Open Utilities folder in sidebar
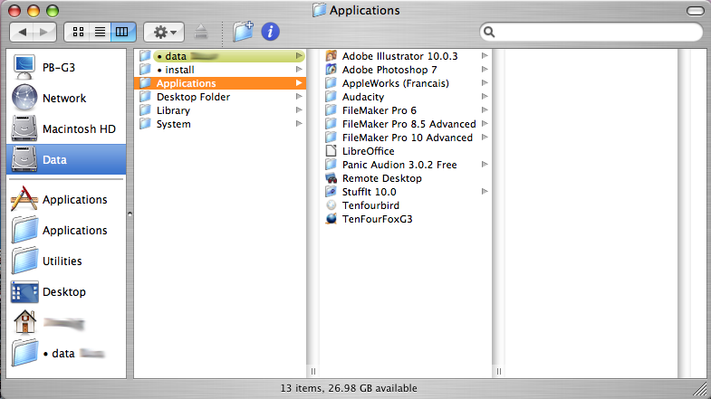Viewport: 711px width, 399px height. [x=62, y=261]
